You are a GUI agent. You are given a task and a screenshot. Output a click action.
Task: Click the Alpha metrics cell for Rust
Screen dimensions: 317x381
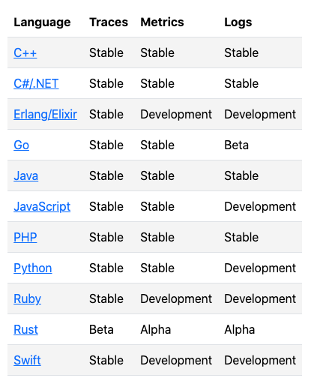tap(156, 329)
